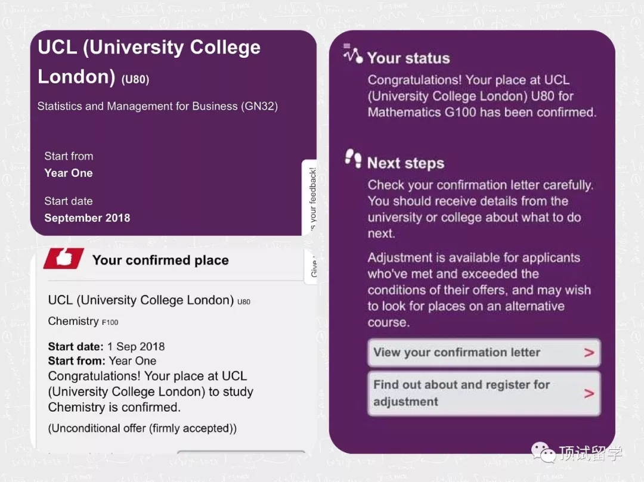Click the September 2018 start date value
This screenshot has height=482, width=644.
pos(87,217)
